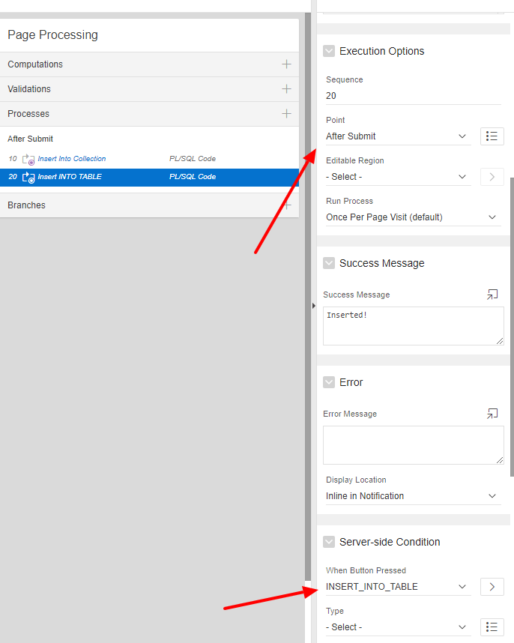Collapse the Server-side Condition section

click(329, 542)
